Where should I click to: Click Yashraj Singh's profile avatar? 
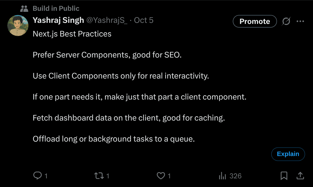[18, 25]
